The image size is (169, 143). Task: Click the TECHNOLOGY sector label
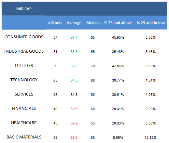(24, 80)
